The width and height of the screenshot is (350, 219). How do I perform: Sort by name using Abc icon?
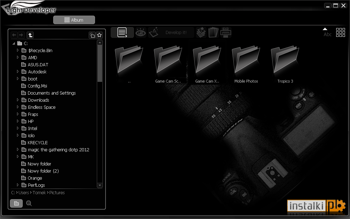click(327, 33)
